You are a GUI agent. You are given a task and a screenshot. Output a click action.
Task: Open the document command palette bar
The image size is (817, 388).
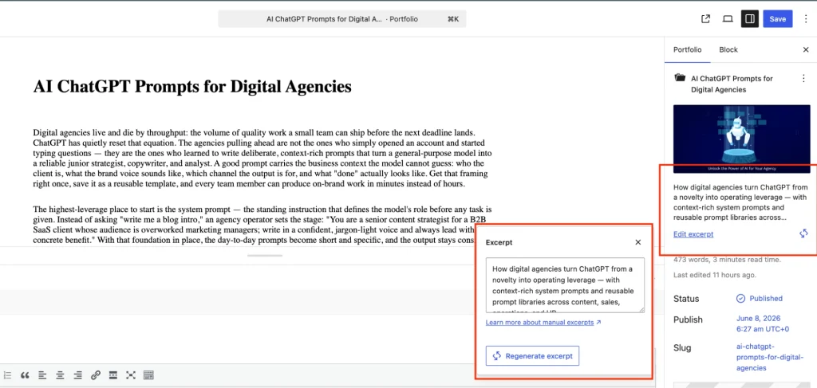(341, 19)
